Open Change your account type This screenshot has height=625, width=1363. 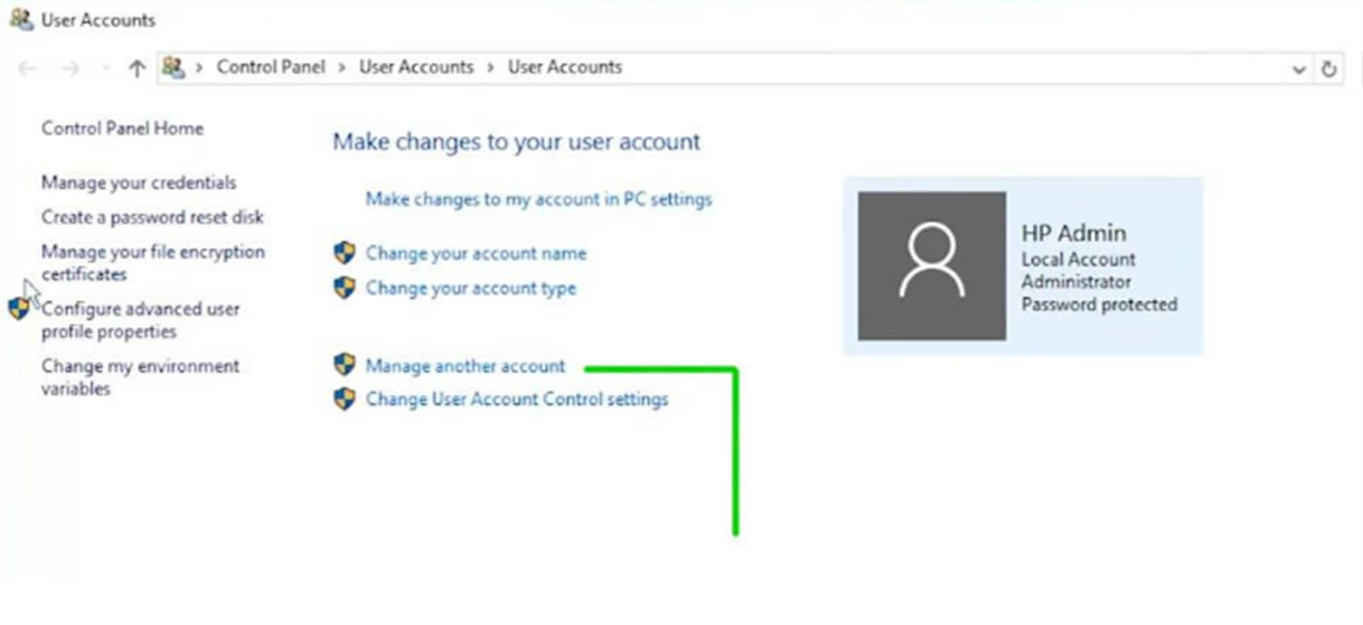pyautogui.click(x=470, y=288)
